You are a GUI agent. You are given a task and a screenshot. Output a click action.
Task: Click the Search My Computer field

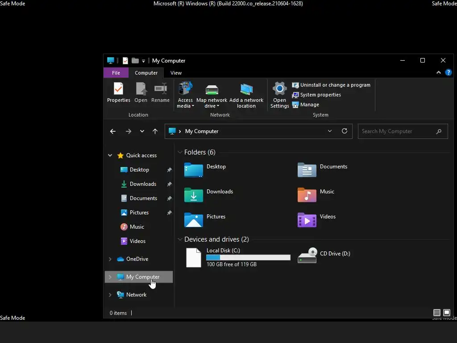point(403,131)
